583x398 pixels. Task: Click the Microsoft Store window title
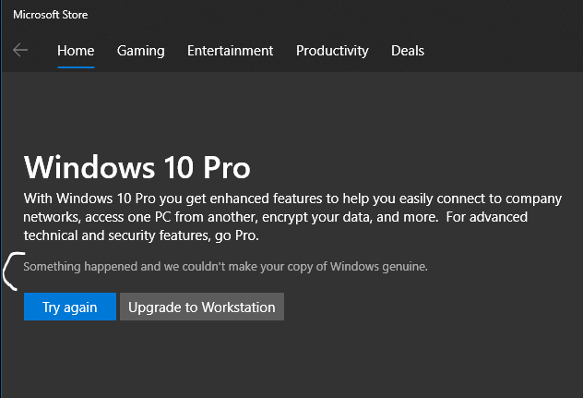(51, 15)
